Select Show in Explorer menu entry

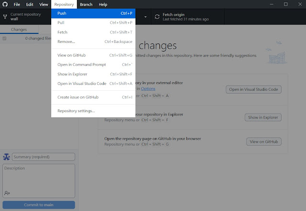pos(93,74)
